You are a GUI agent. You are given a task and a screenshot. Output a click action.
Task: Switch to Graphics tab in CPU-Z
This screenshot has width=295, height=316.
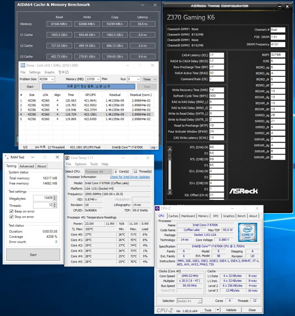[229, 216]
